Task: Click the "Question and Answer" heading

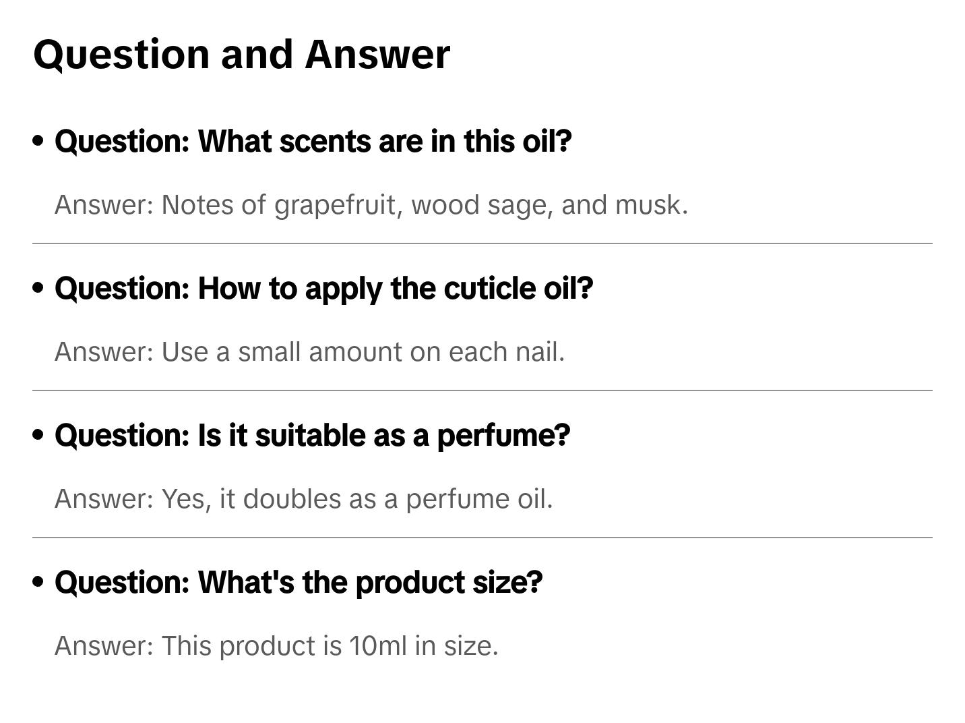Action: pyautogui.click(x=241, y=54)
